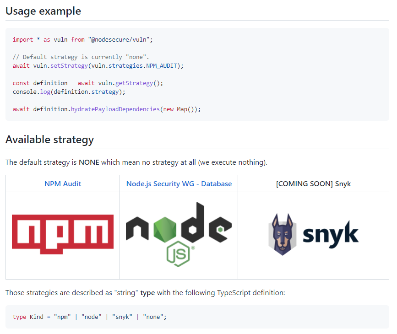The width and height of the screenshot is (397, 334).
Task: Open Node.js Security WG - Database link
Action: [179, 184]
